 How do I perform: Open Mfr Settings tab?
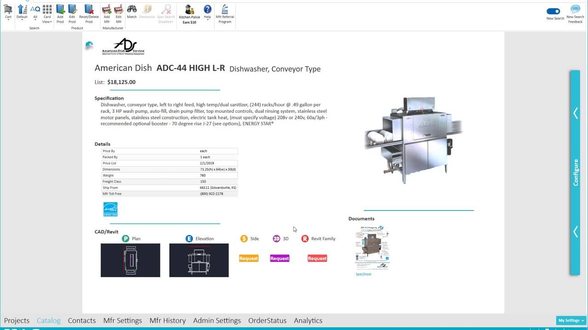[123, 320]
